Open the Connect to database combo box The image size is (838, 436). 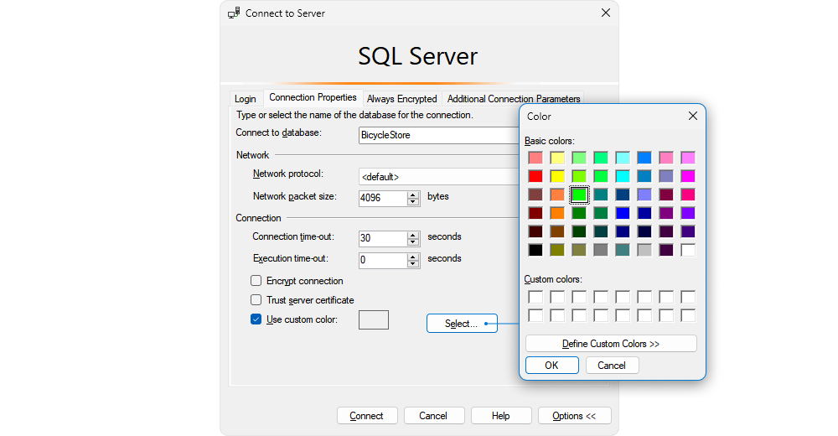point(439,135)
